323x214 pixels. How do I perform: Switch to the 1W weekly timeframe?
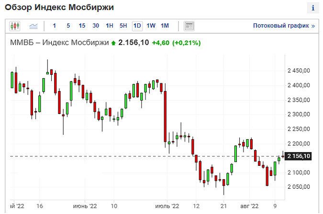(x=151, y=26)
